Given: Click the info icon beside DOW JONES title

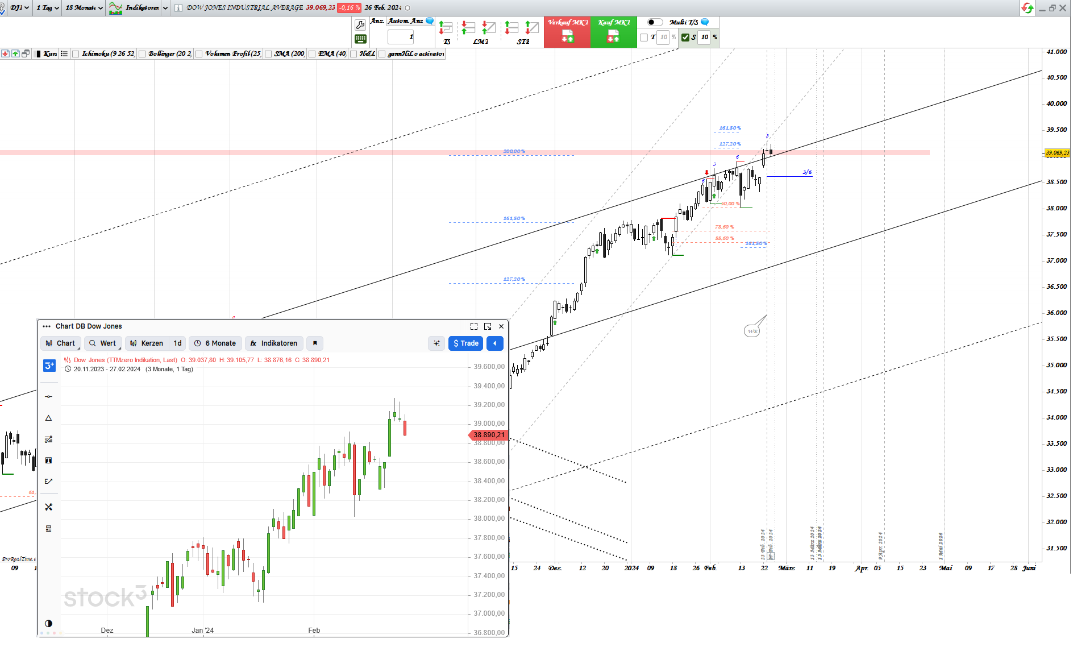Looking at the screenshot, I should [178, 8].
